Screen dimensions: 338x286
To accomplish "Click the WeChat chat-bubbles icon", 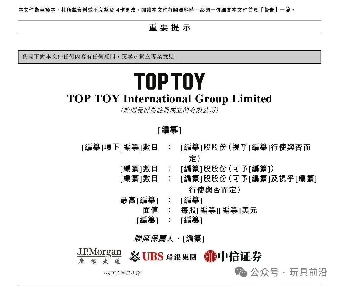I will pos(241,272).
